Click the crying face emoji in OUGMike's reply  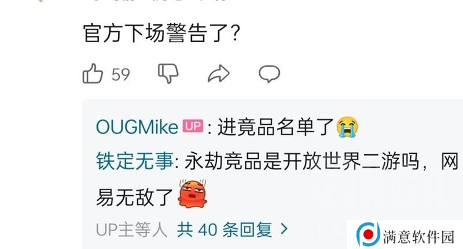(347, 127)
